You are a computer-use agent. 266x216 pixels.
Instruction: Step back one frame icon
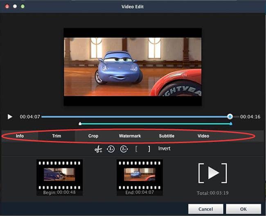pos(110,149)
